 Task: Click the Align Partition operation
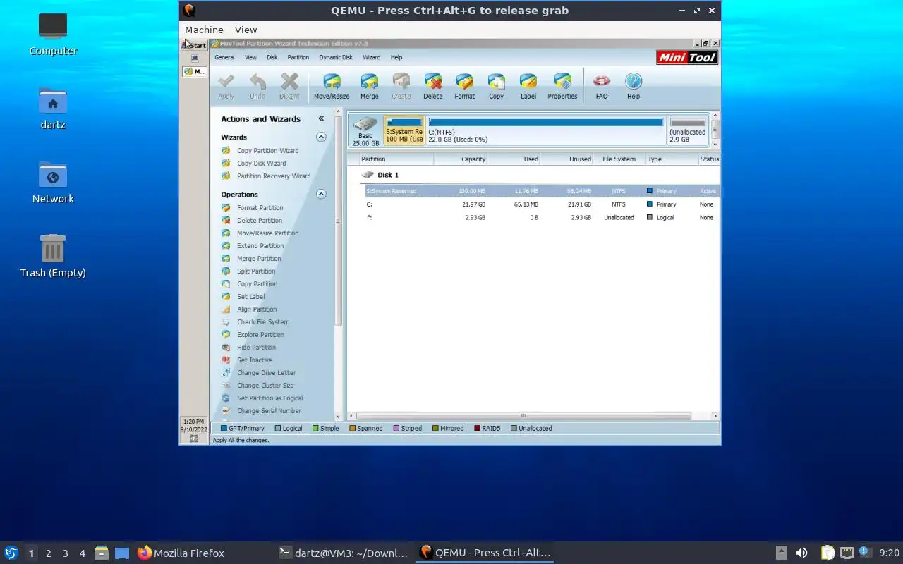[257, 309]
